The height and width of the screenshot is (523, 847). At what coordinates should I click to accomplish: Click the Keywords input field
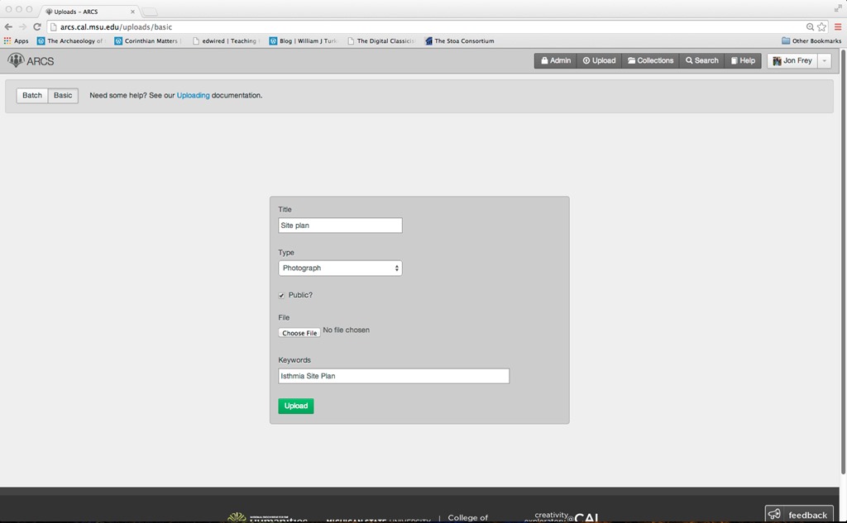[x=394, y=376]
